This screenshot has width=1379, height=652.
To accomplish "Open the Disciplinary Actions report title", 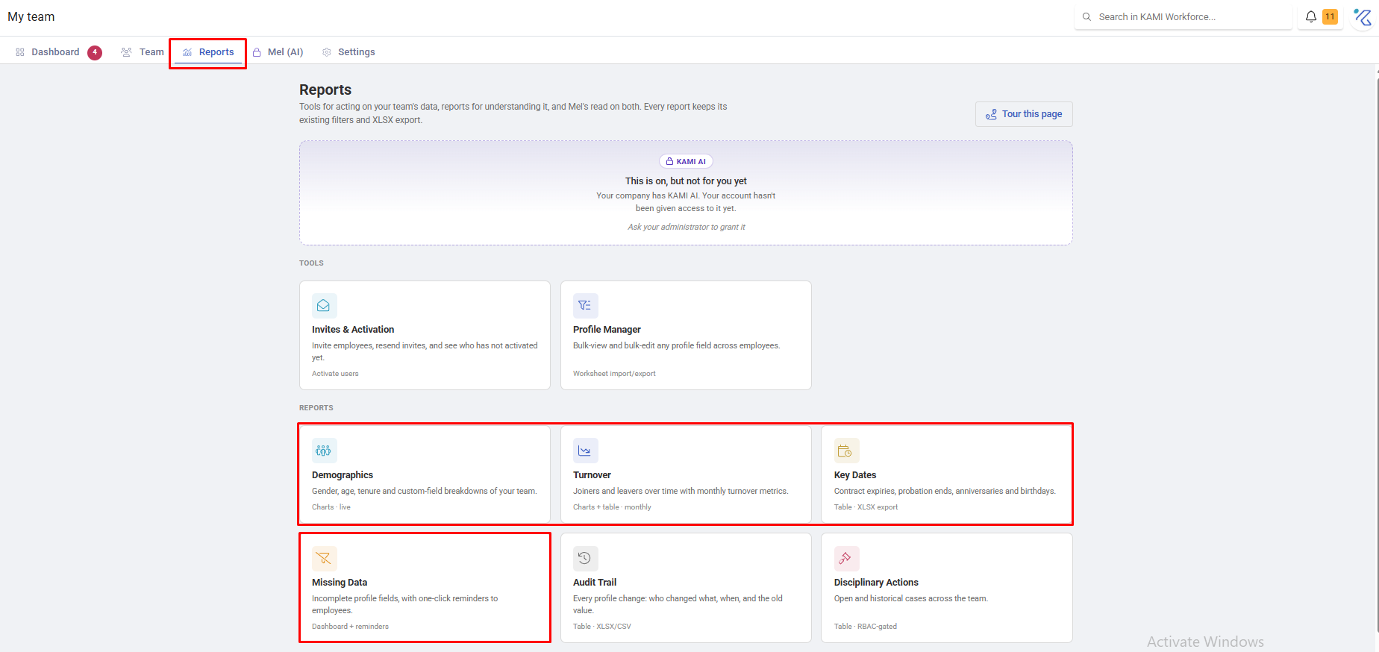I will click(876, 583).
